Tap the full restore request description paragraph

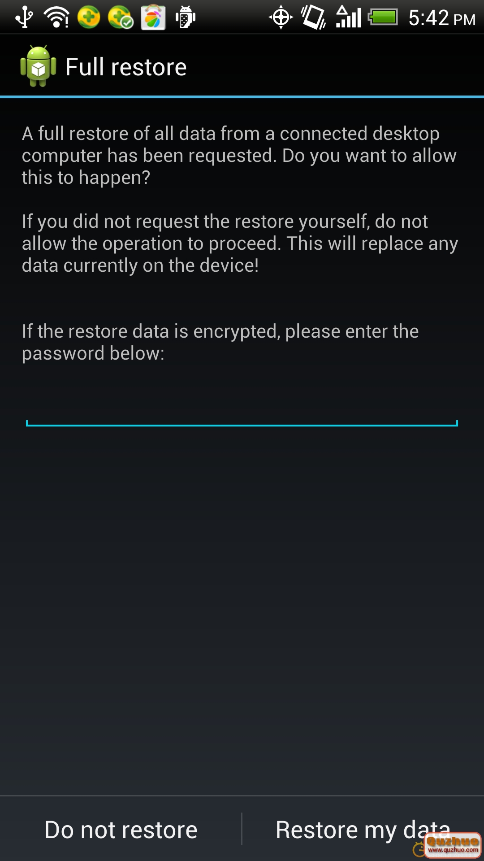[239, 156]
